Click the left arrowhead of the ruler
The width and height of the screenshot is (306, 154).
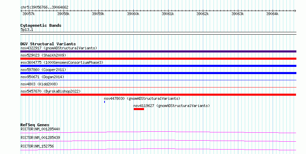tap(21, 11)
